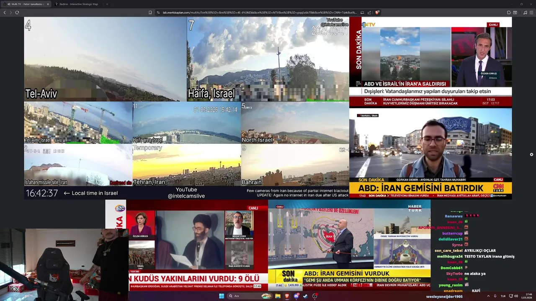Reload the Multi TV page

[17, 13]
